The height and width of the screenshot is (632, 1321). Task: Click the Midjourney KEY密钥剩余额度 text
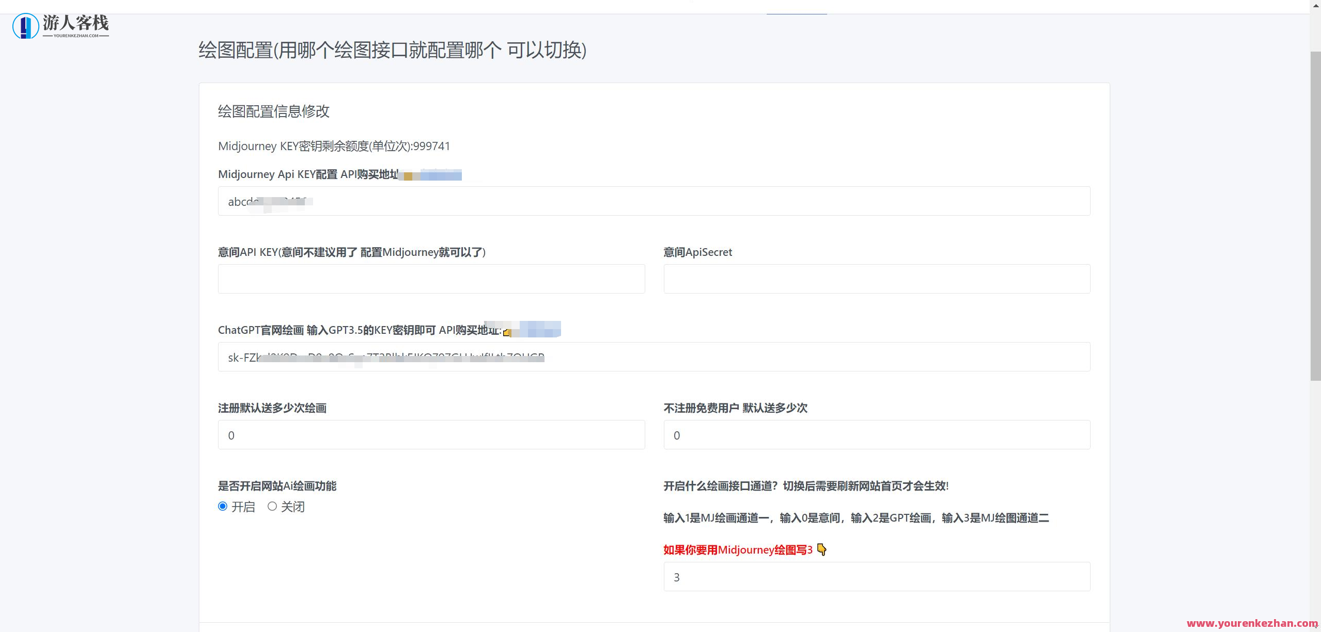point(334,146)
